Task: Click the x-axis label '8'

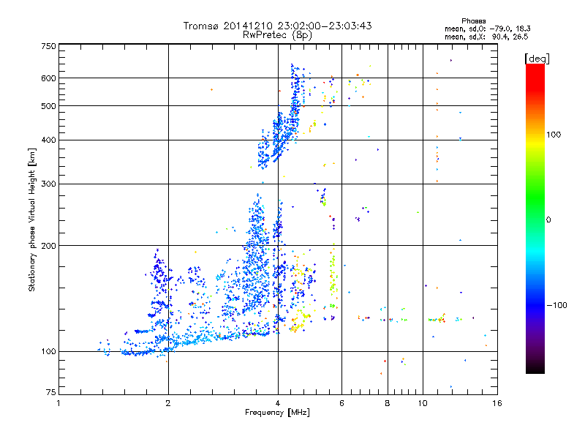Action: point(388,403)
